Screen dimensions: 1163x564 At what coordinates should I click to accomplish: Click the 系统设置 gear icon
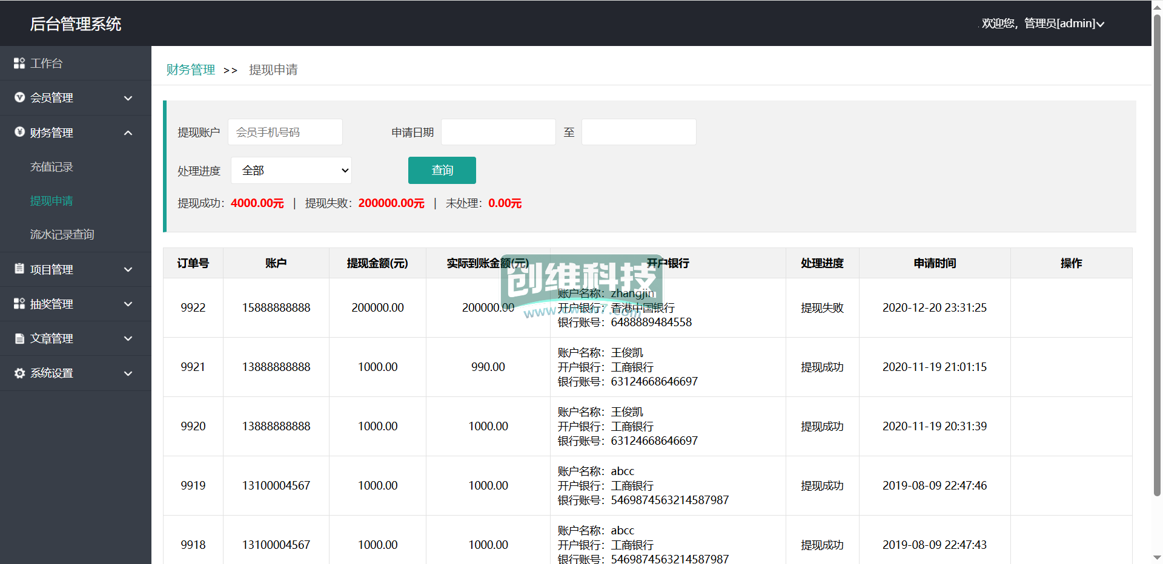click(x=19, y=373)
